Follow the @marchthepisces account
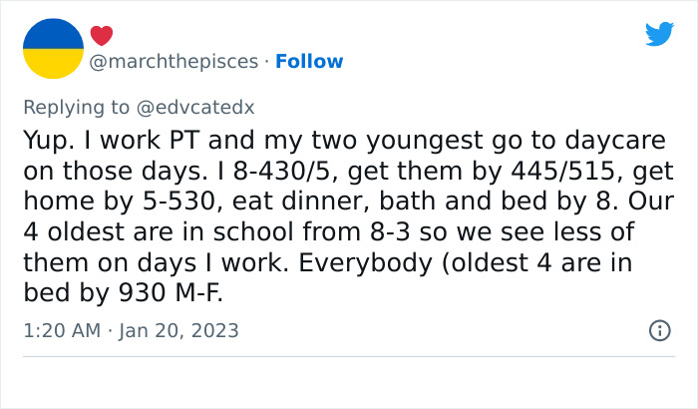This screenshot has height=409, width=698. click(309, 62)
